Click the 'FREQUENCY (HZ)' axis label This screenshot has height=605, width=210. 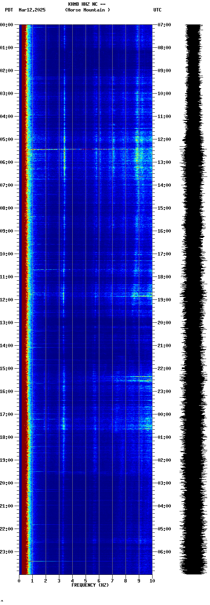90,585
